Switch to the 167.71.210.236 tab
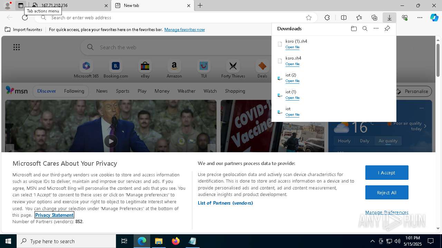Viewport: 442px width, 248px height. click(69, 6)
